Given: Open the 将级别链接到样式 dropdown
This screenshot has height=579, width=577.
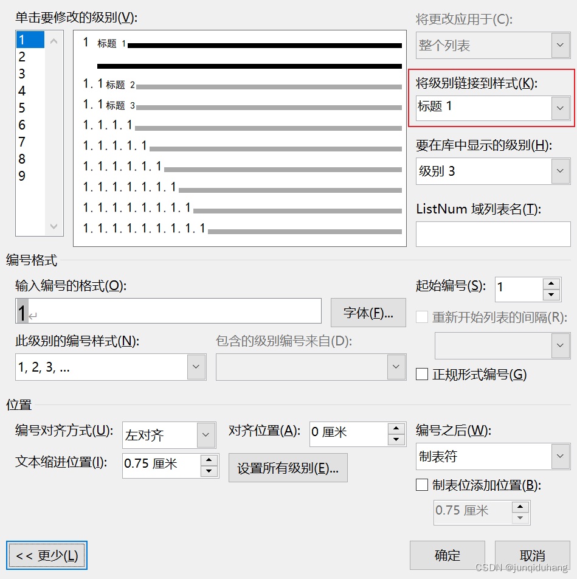Looking at the screenshot, I should (x=559, y=108).
